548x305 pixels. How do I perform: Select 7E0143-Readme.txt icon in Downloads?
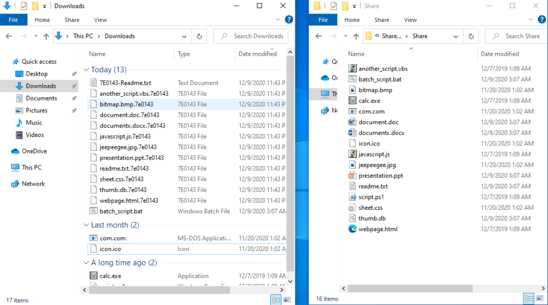click(x=93, y=83)
